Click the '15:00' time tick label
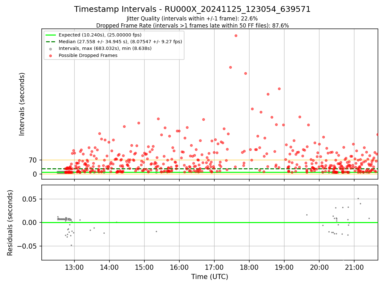Screen dimensions: 385x288 tap(144, 267)
